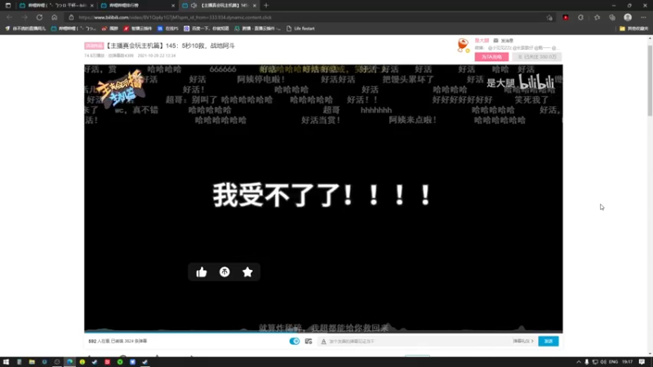Open the notification center icon

tap(642, 362)
